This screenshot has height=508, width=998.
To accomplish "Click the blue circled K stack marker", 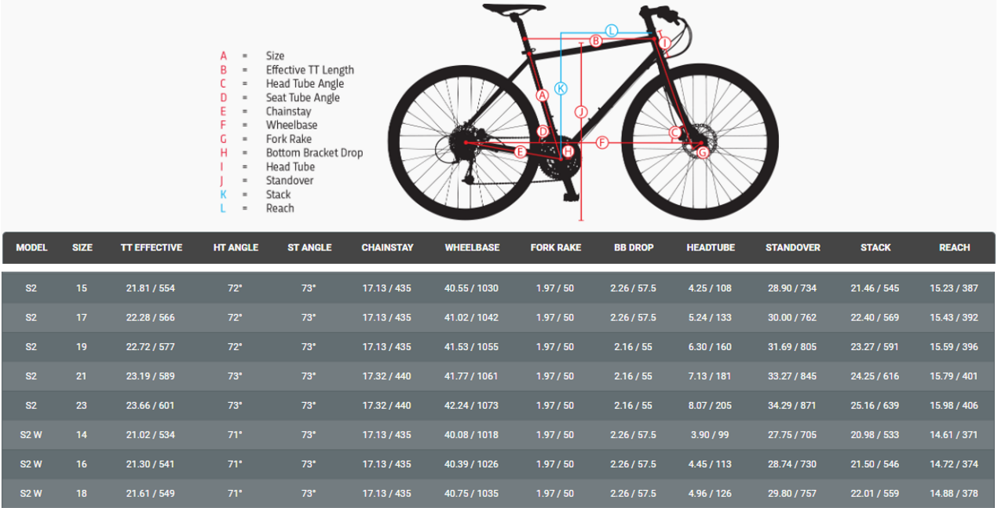I will click(x=561, y=89).
